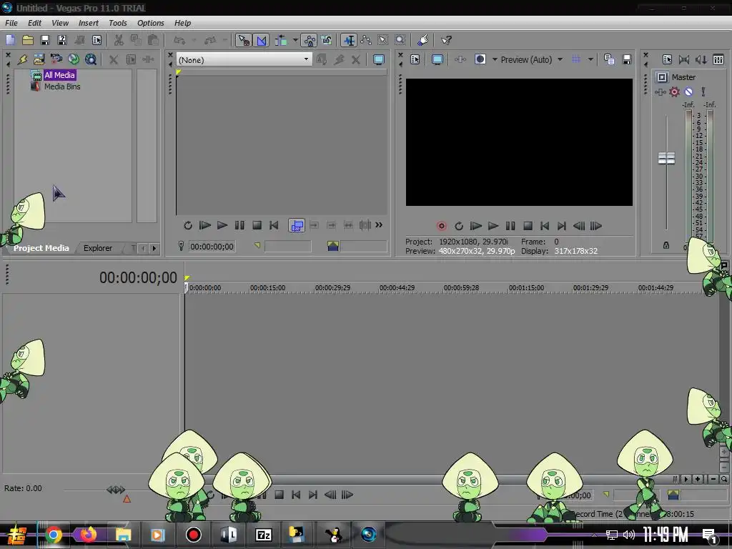This screenshot has width=732, height=549.
Task: Open the Insert menu
Action: coord(88,23)
